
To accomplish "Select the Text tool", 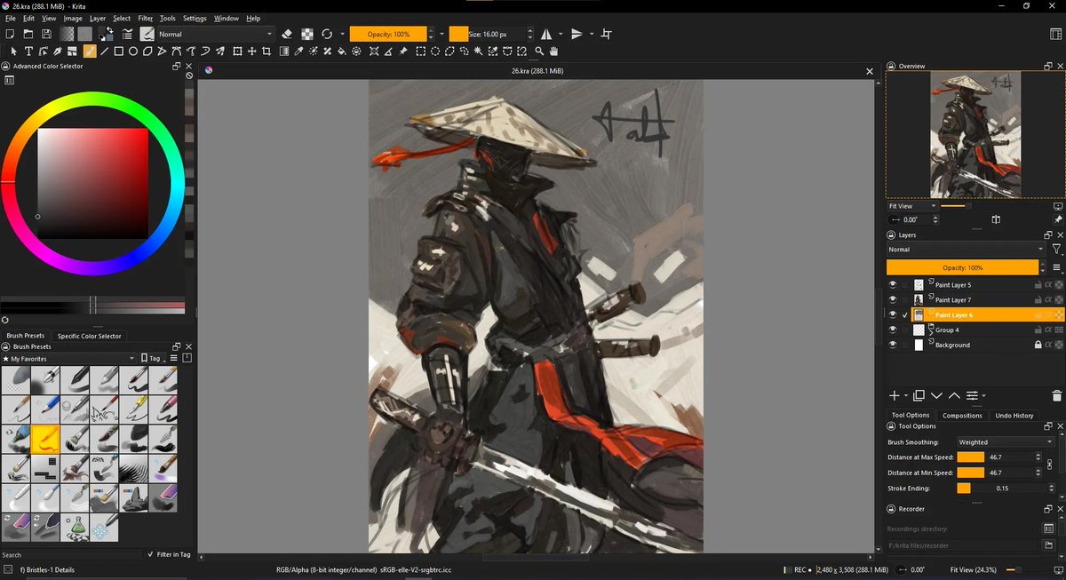I will [28, 52].
